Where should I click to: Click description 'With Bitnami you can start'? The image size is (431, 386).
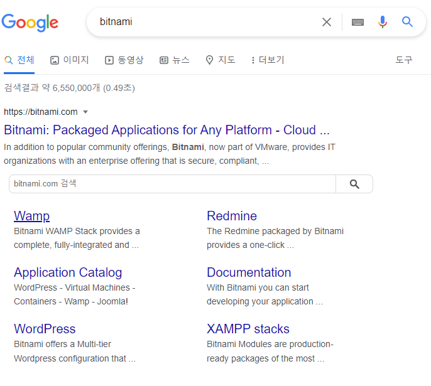point(258,287)
